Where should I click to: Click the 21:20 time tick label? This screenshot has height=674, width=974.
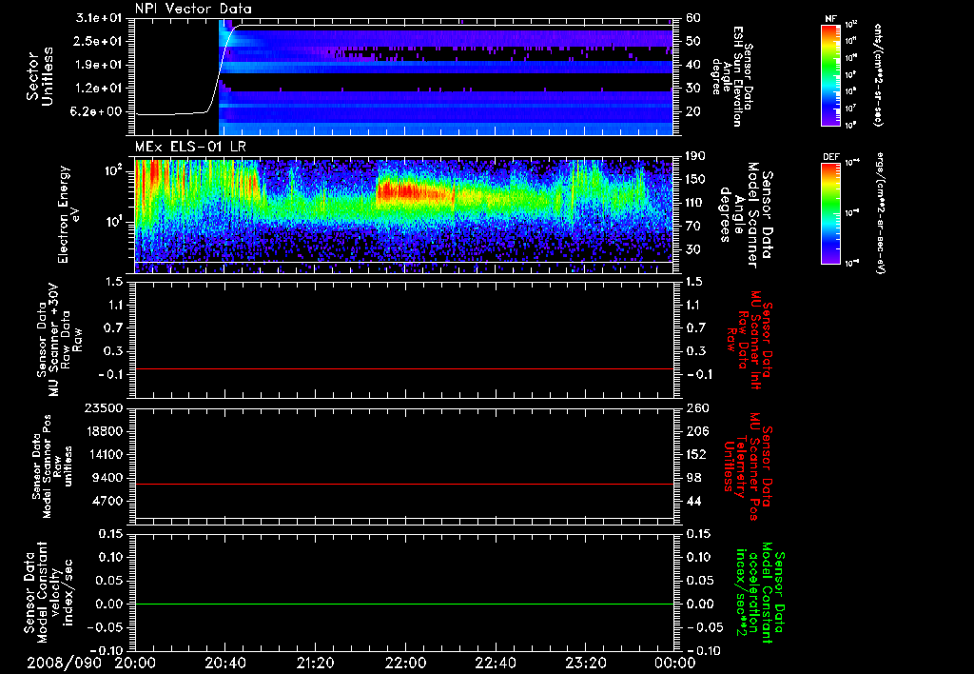pyautogui.click(x=316, y=664)
